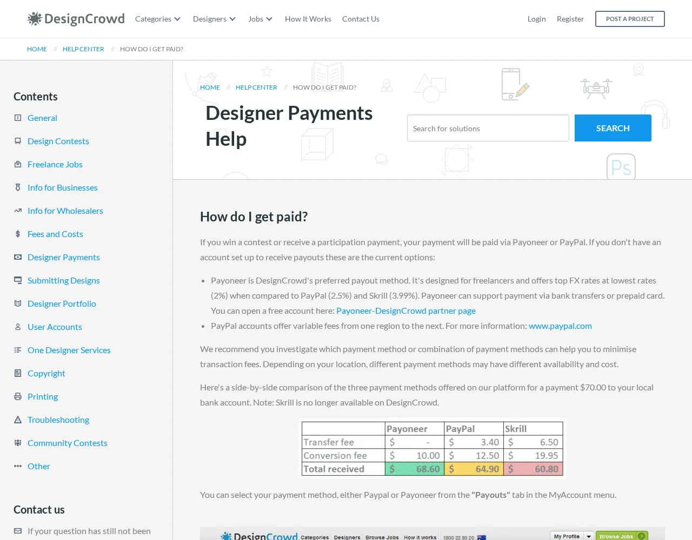
Task: Open the Submitting Designs sidebar link
Action: click(64, 280)
